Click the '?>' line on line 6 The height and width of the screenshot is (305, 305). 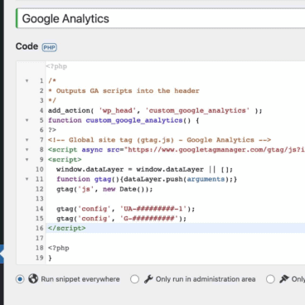[x=52, y=130]
